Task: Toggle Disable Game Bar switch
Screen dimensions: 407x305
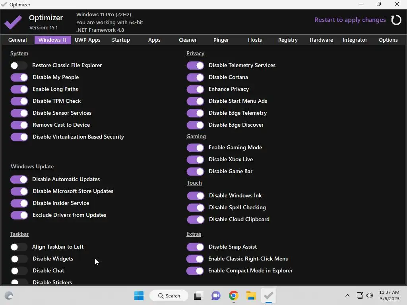Action: (x=195, y=172)
